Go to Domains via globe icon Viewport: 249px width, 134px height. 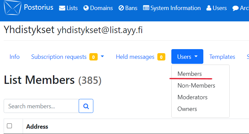click(x=86, y=8)
